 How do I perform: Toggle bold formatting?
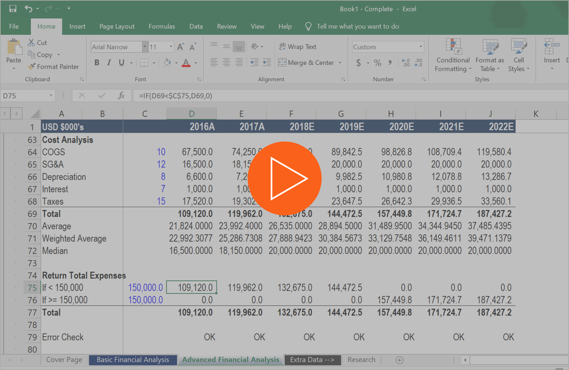point(97,62)
